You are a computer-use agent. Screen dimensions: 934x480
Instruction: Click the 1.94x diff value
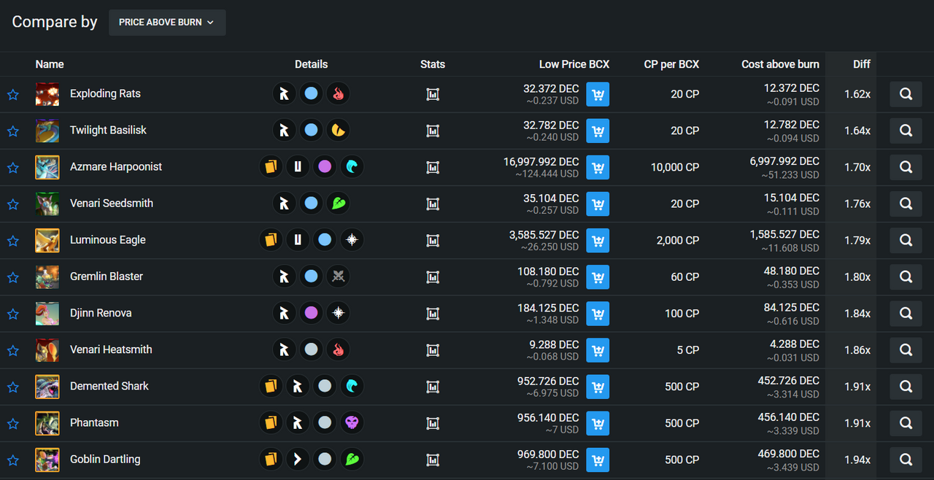(x=857, y=460)
